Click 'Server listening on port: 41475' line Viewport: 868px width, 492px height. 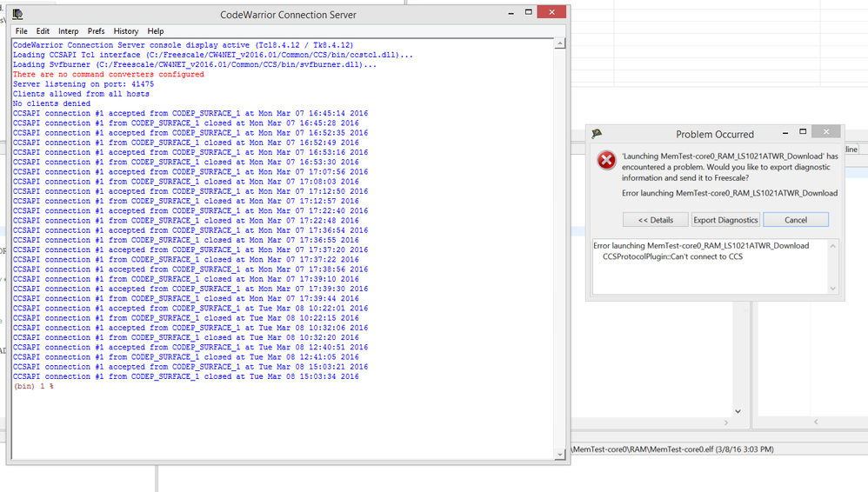click(x=83, y=84)
